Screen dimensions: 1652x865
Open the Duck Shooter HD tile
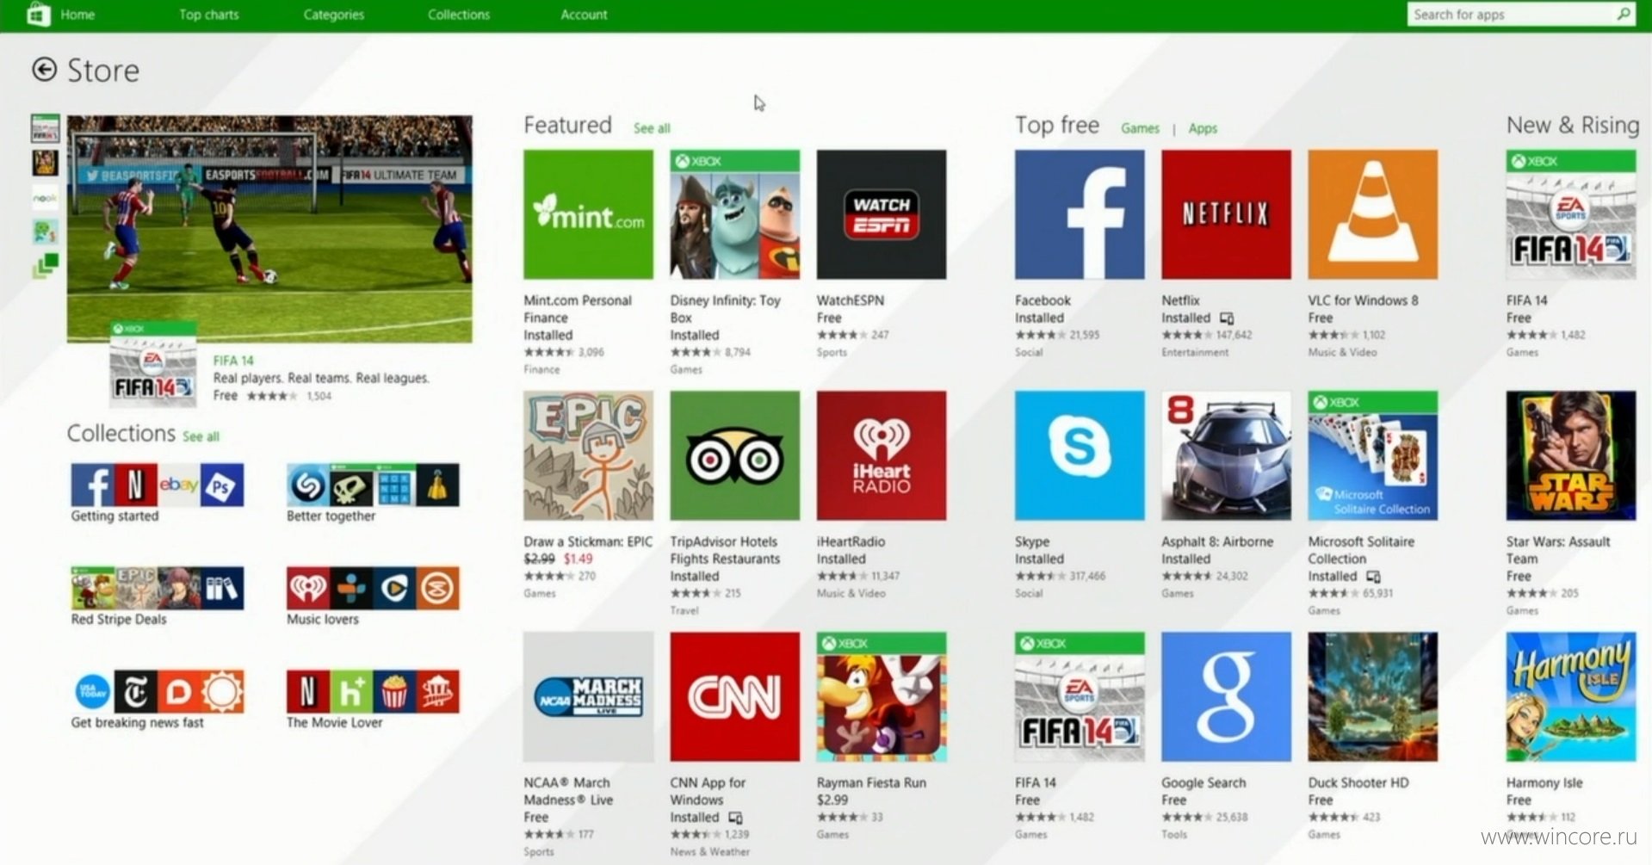(x=1373, y=696)
